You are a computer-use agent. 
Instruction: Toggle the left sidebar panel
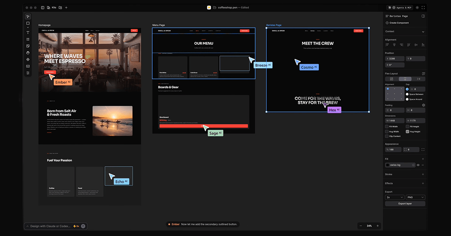click(x=42, y=8)
